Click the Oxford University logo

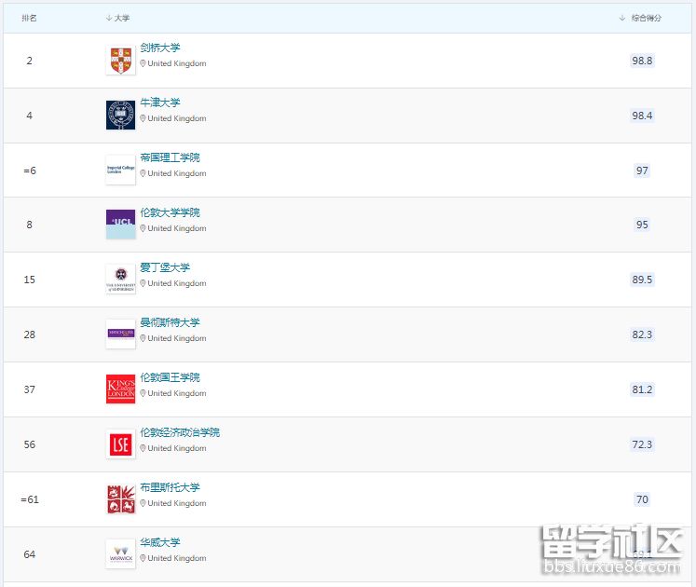(120, 115)
